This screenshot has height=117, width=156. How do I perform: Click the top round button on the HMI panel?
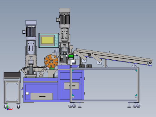(56, 37)
